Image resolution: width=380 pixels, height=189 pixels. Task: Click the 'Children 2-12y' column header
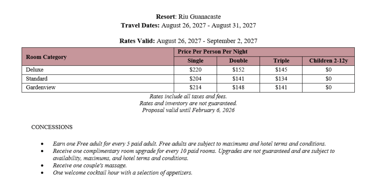point(328,61)
